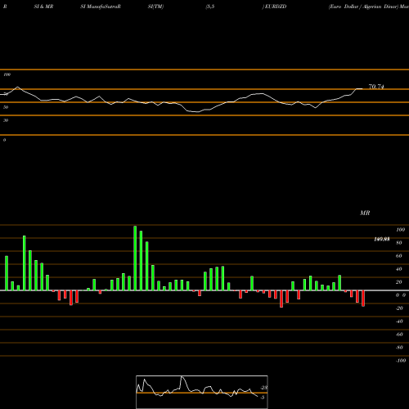Click the -28 value in mini chart
The height and width of the screenshot is (409, 409).
coord(264,388)
